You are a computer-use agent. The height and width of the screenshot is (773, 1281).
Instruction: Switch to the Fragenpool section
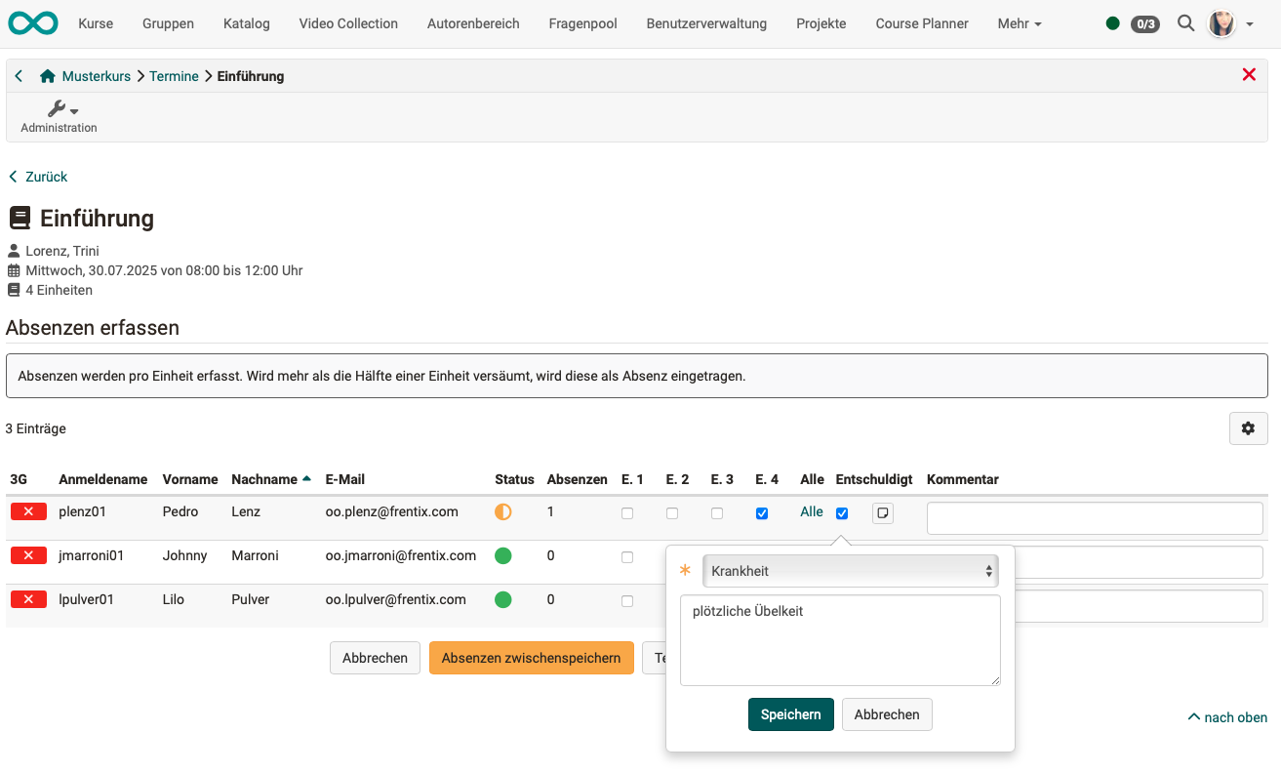[x=581, y=22]
